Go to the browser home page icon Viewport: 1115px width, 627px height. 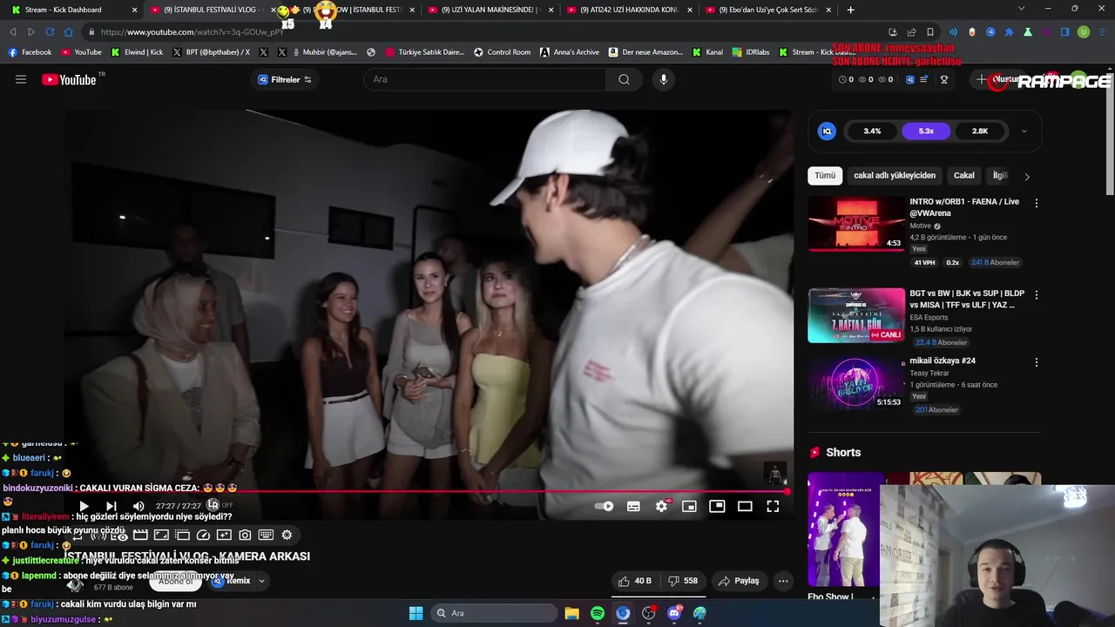coord(69,32)
